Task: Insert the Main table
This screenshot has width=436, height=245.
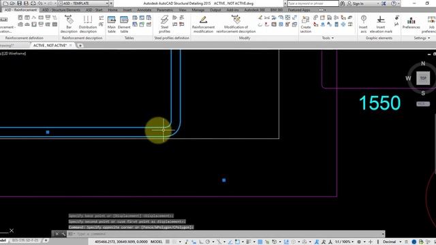Action: coord(112,24)
